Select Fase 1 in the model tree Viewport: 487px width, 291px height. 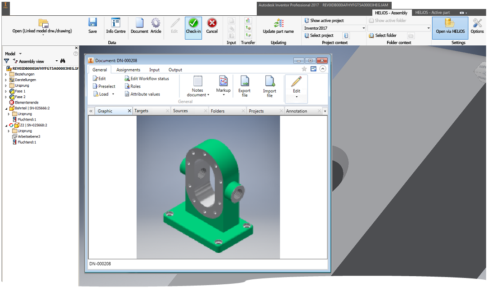point(20,91)
